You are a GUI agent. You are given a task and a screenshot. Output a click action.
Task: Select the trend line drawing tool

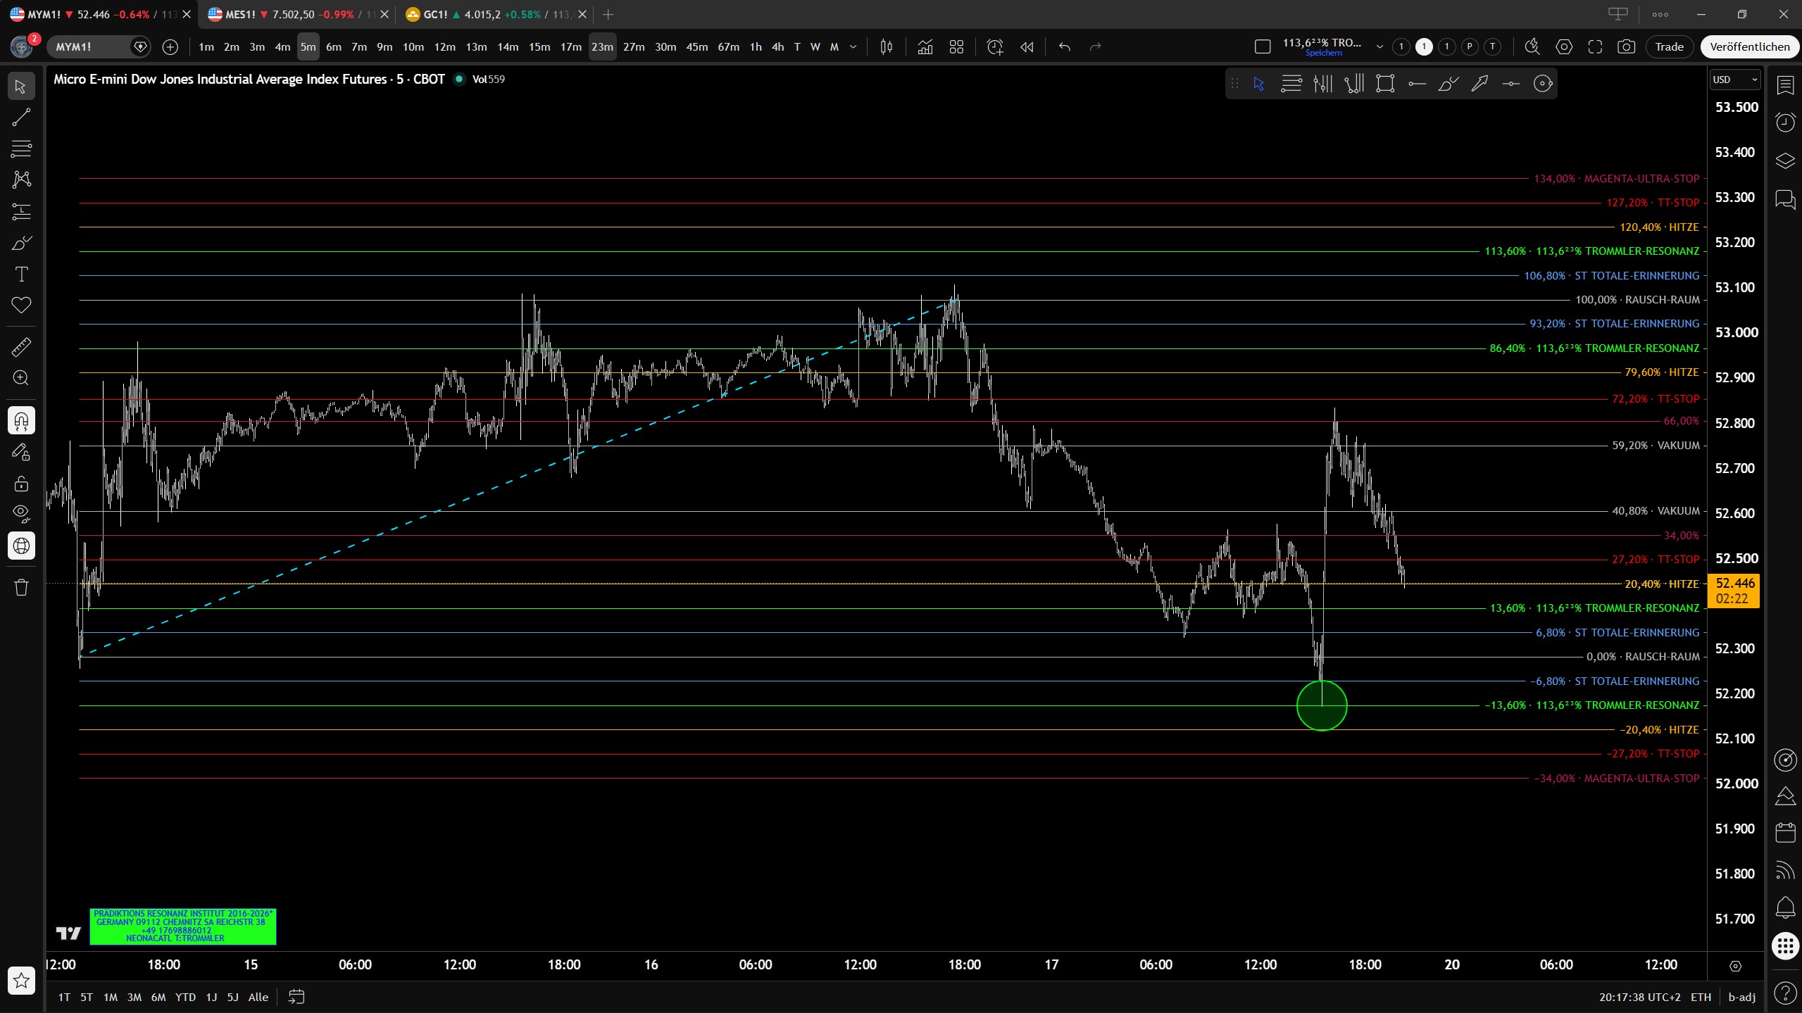pyautogui.click(x=21, y=118)
